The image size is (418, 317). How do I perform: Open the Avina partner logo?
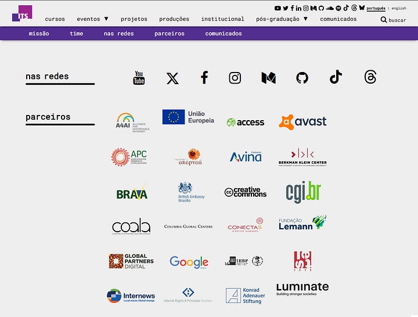tap(246, 157)
